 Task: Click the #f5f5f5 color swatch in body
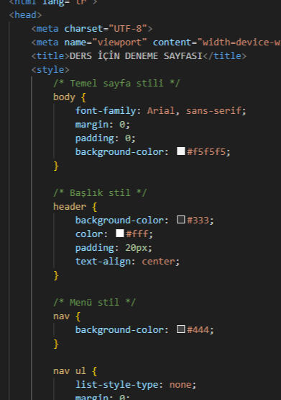point(181,151)
